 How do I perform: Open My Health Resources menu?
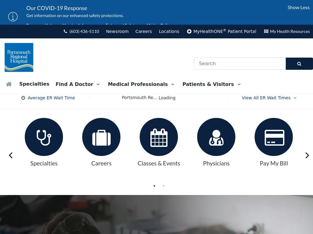click(x=290, y=31)
